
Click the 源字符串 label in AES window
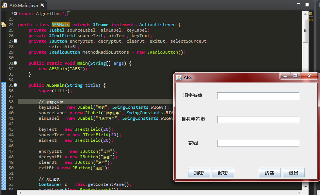193,95
